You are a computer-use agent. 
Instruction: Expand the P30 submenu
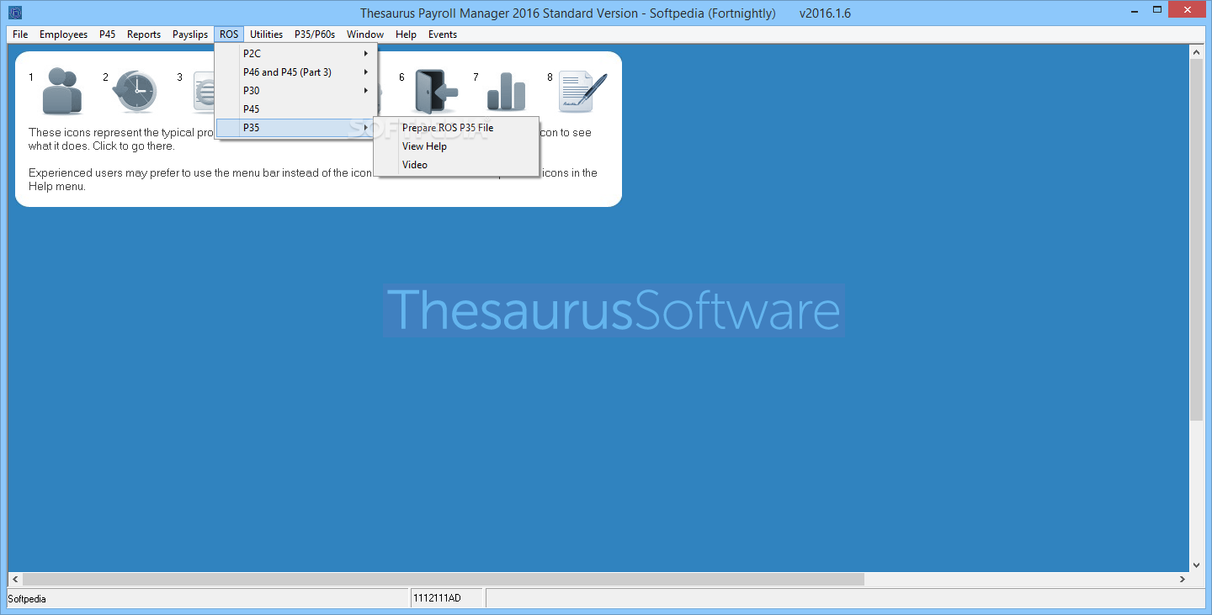pos(296,91)
